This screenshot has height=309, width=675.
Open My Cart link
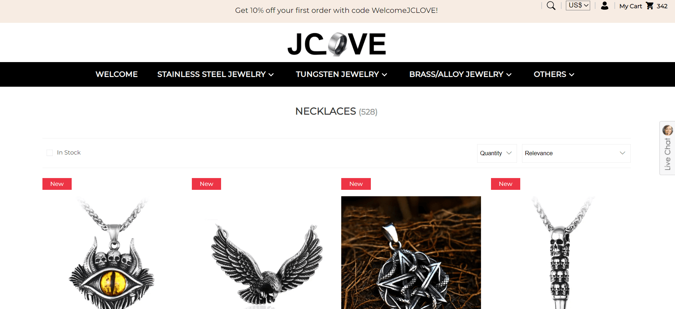630,6
